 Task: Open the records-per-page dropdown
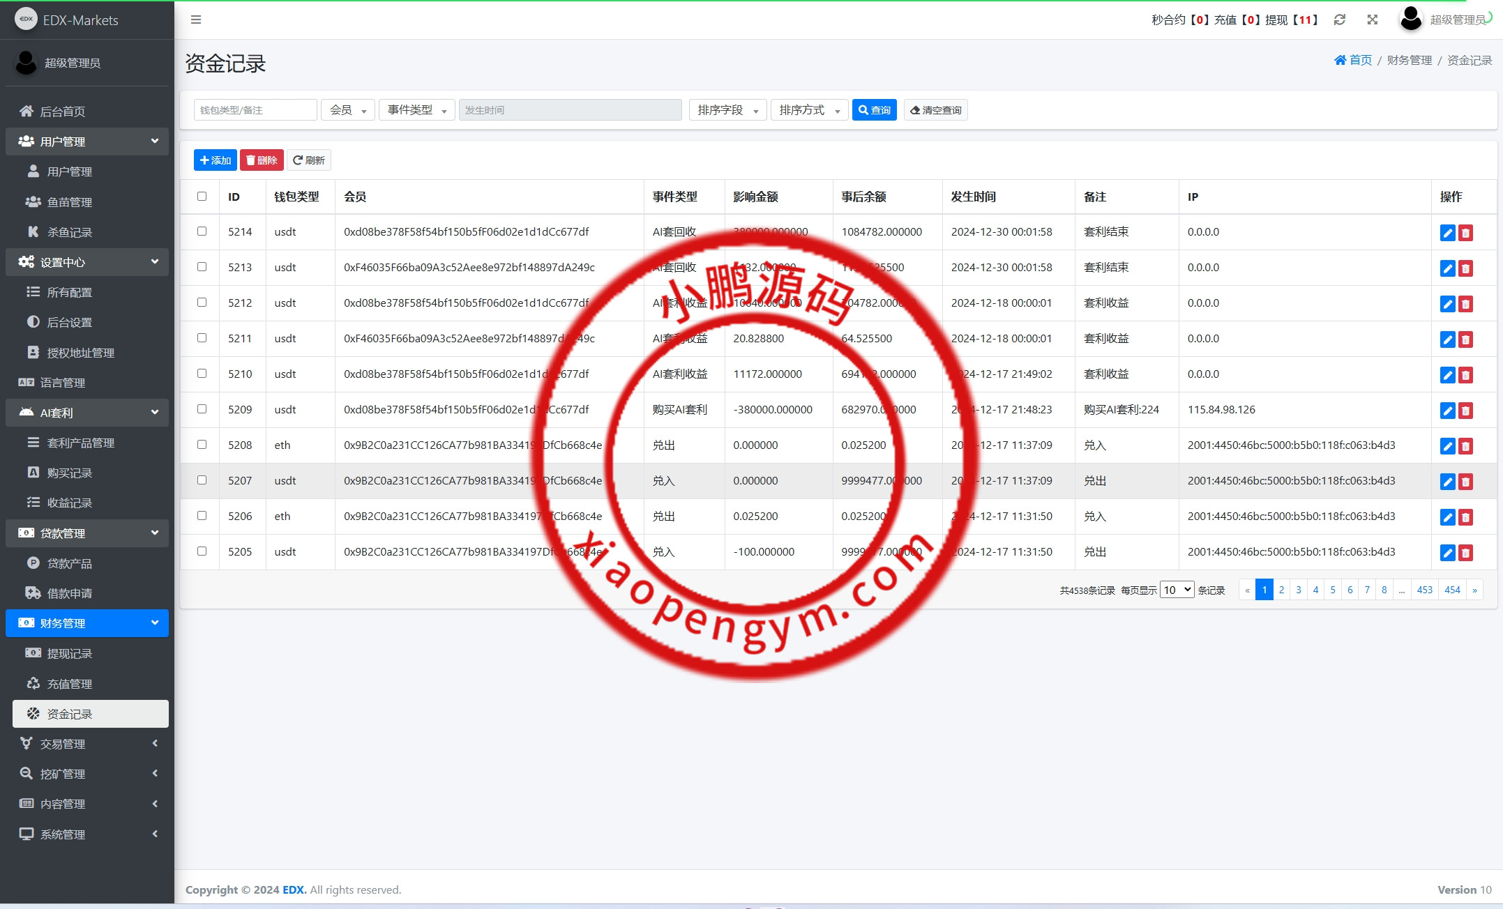[1176, 590]
